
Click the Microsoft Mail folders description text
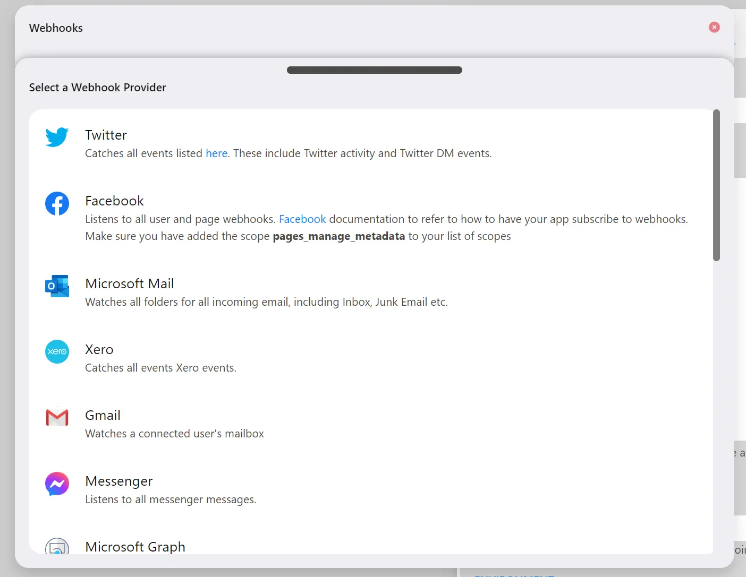coord(266,302)
